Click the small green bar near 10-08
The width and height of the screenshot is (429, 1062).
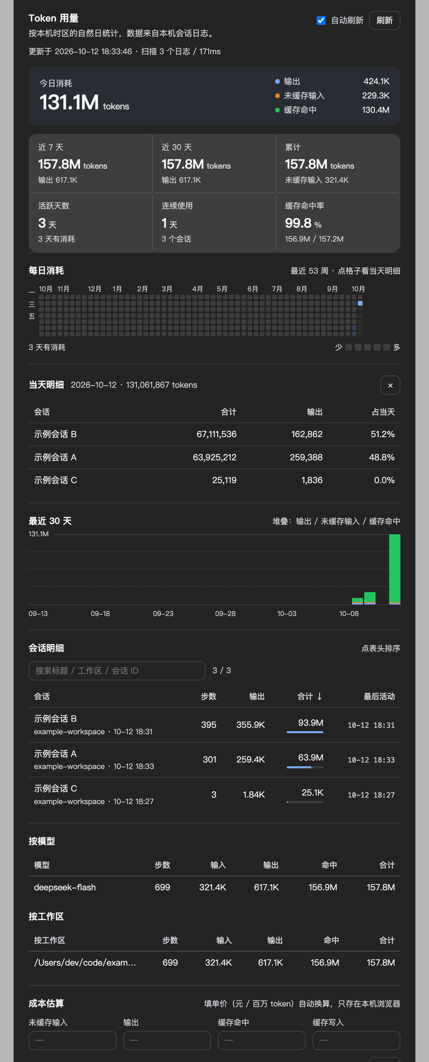tap(357, 601)
